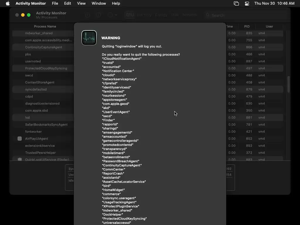Viewport: 300px width, 225px height.
Task: Click the search magnifier icon
Action: [208, 15]
